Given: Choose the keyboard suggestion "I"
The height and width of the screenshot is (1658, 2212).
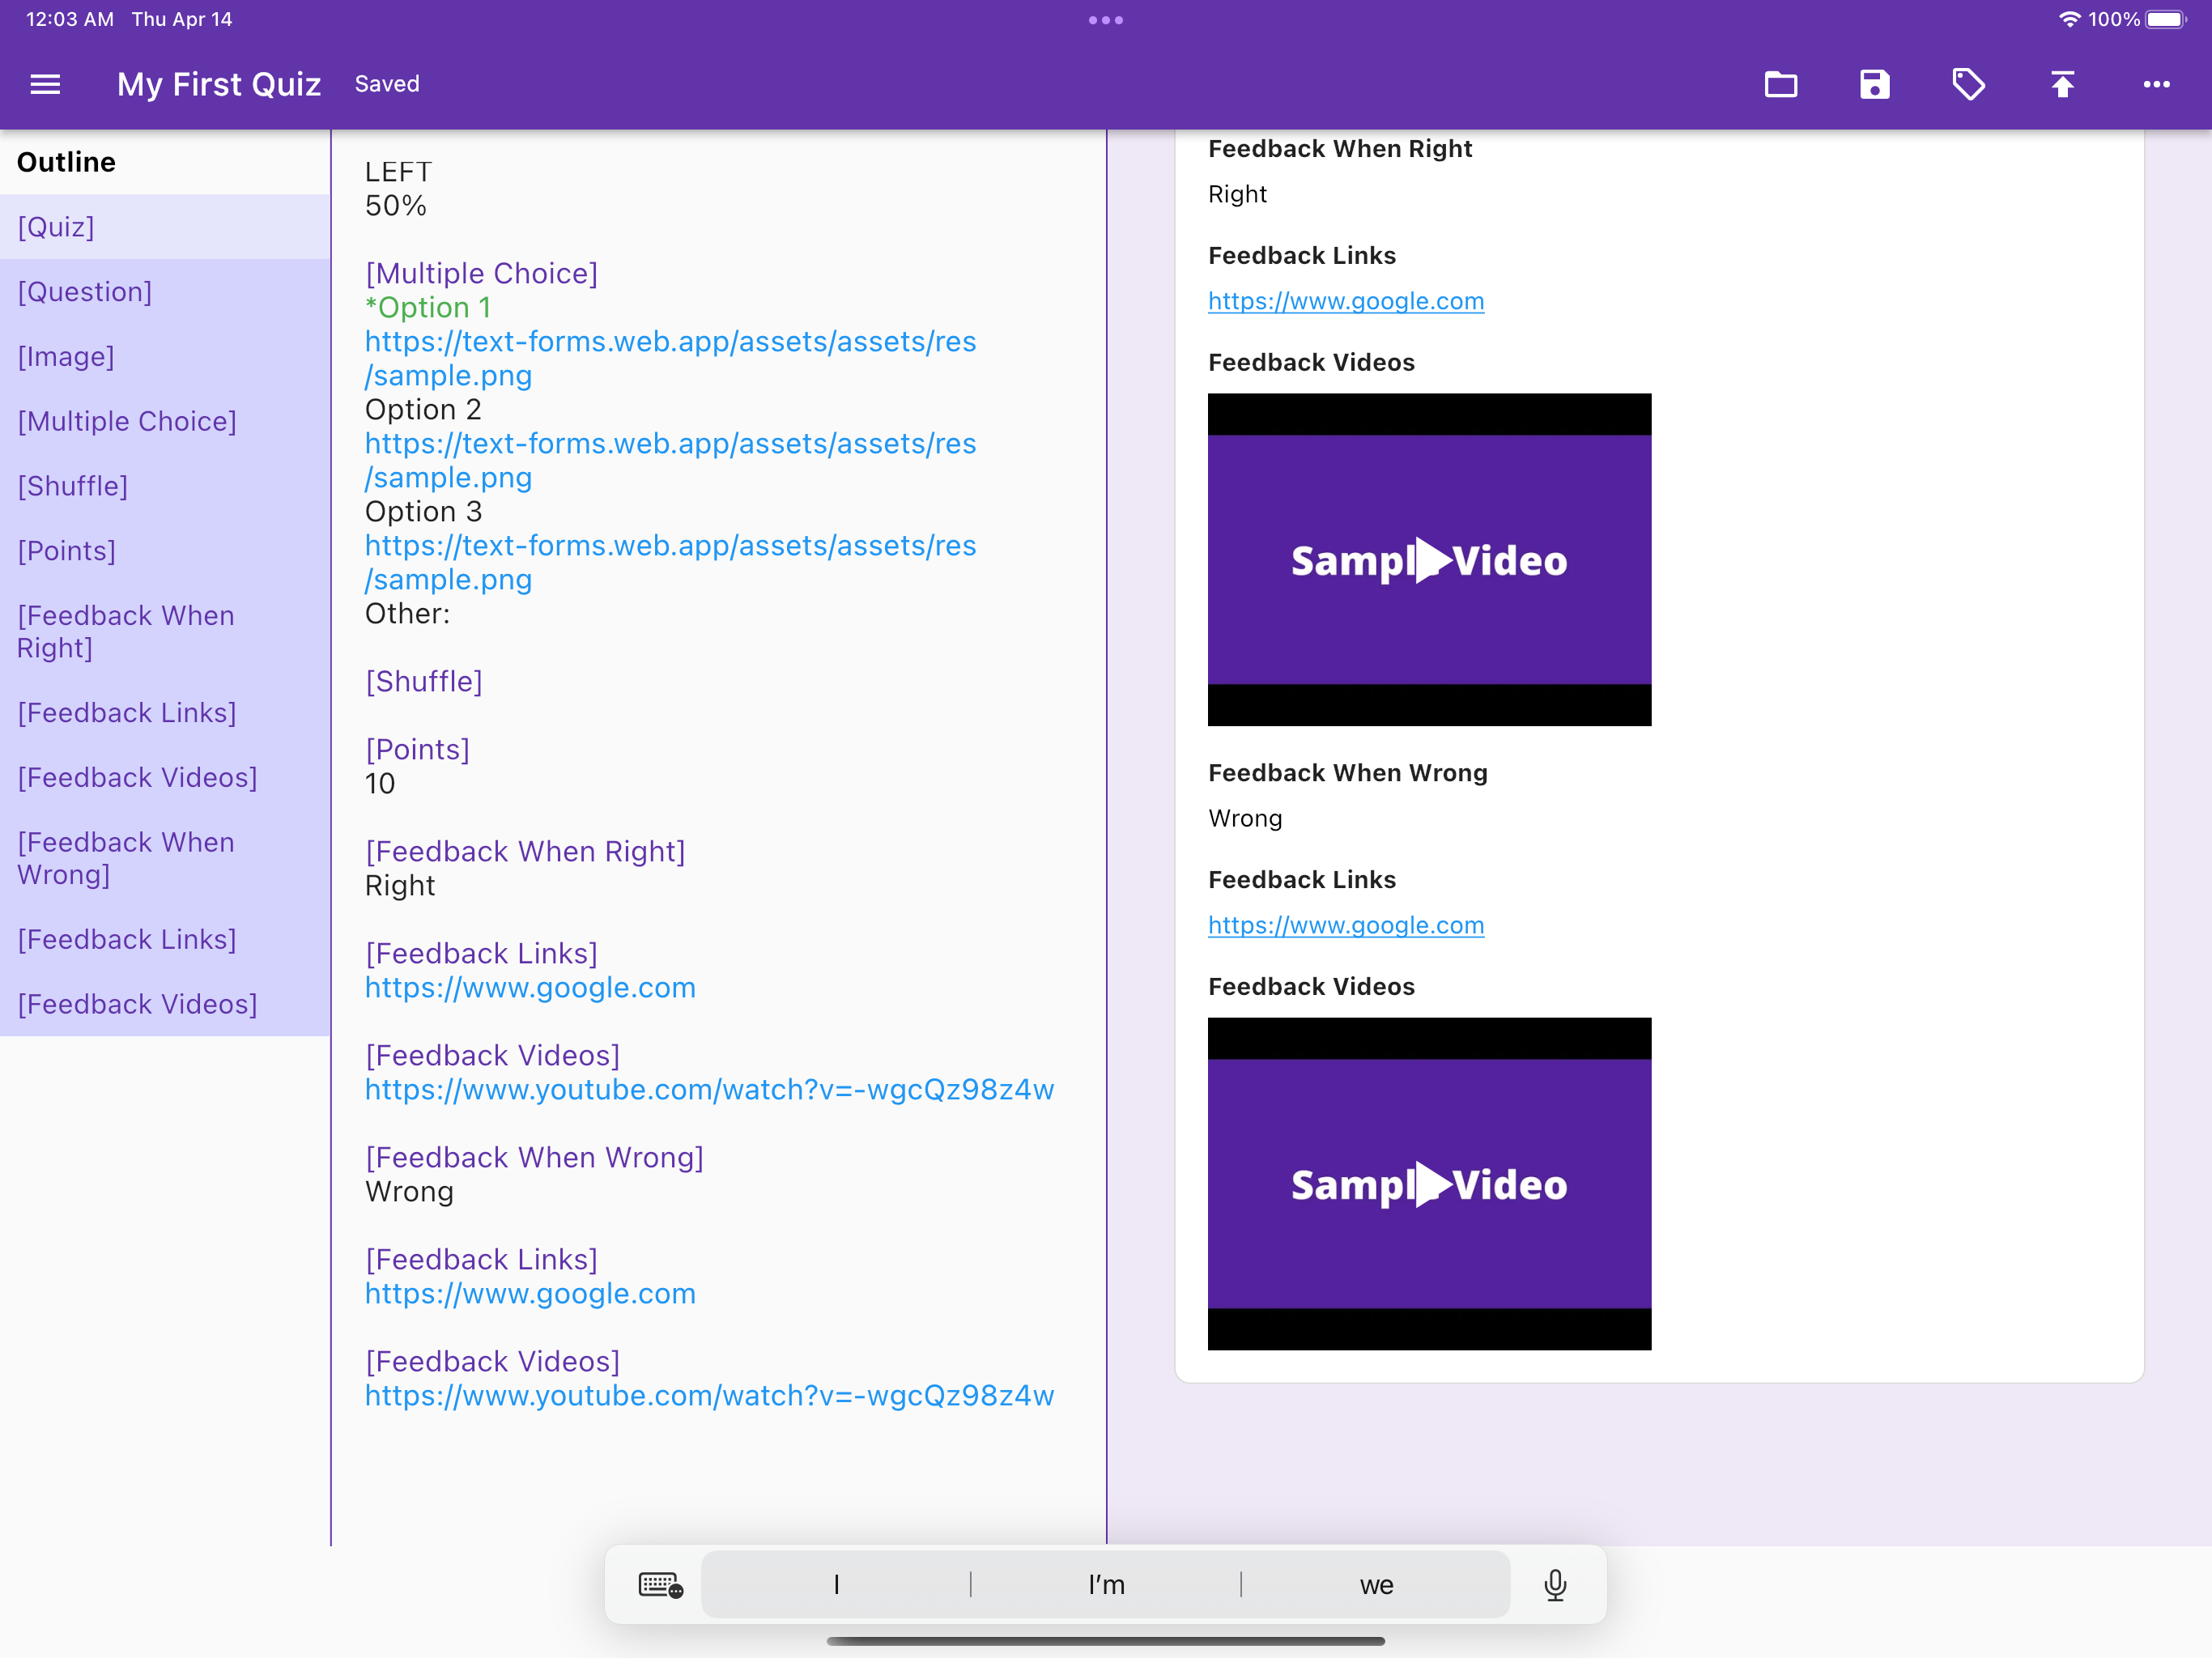Looking at the screenshot, I should (836, 1584).
